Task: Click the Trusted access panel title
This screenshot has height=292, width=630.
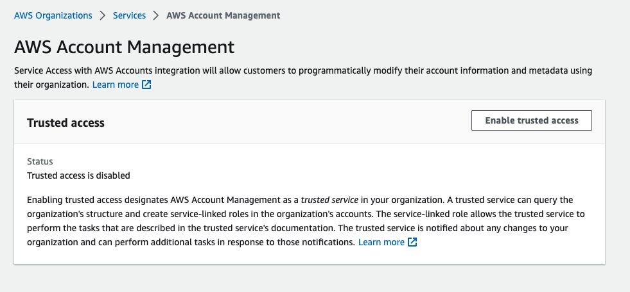Action: pos(66,122)
